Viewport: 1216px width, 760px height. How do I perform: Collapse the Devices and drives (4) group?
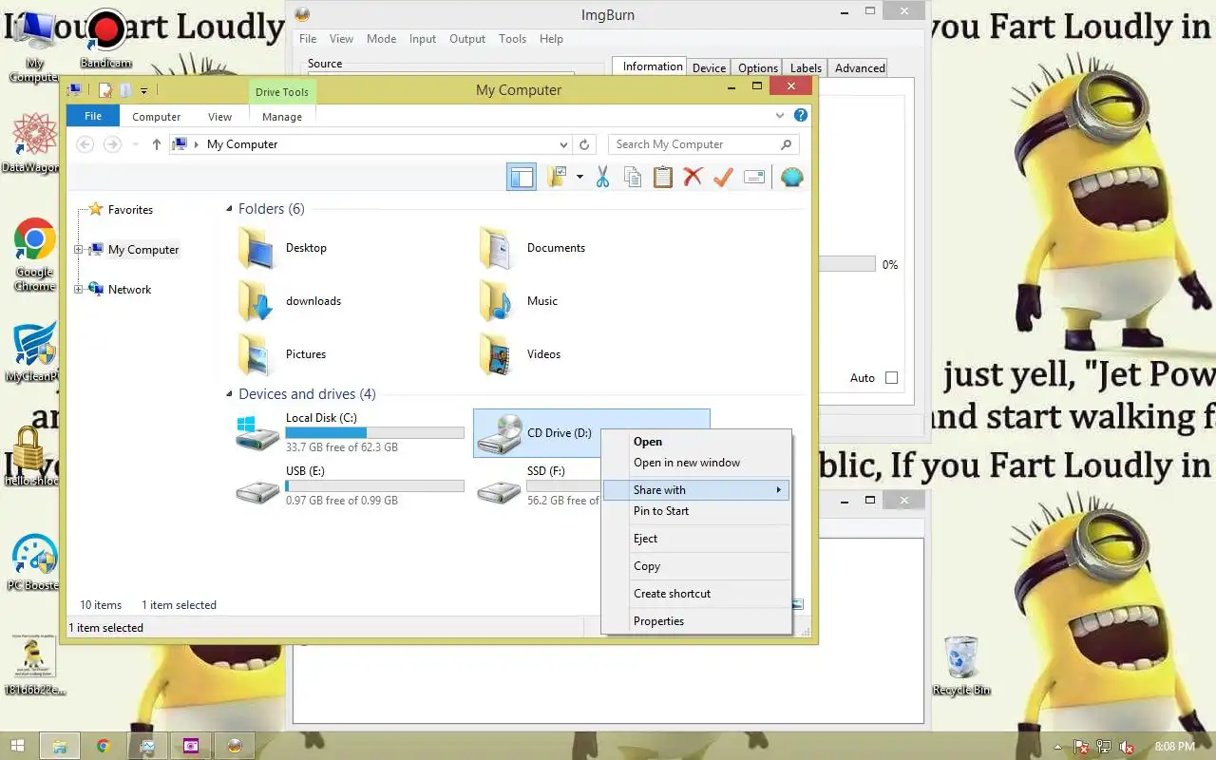tap(229, 394)
